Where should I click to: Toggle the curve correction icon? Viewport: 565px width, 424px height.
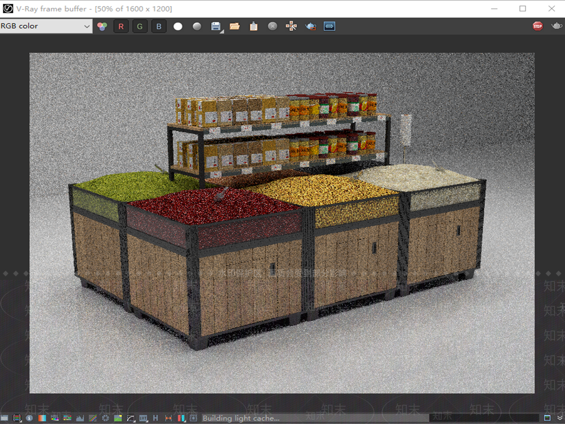93,418
